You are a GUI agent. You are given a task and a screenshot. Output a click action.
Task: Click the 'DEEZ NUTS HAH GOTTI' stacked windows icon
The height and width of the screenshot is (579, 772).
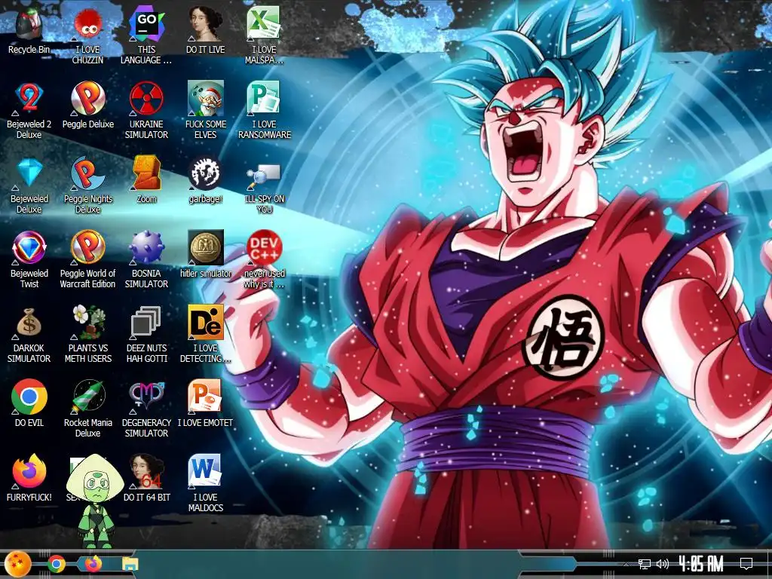146,322
